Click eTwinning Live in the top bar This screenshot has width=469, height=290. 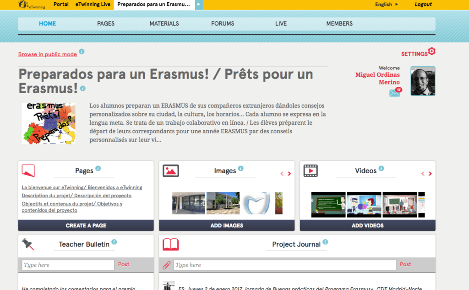pyautogui.click(x=93, y=5)
